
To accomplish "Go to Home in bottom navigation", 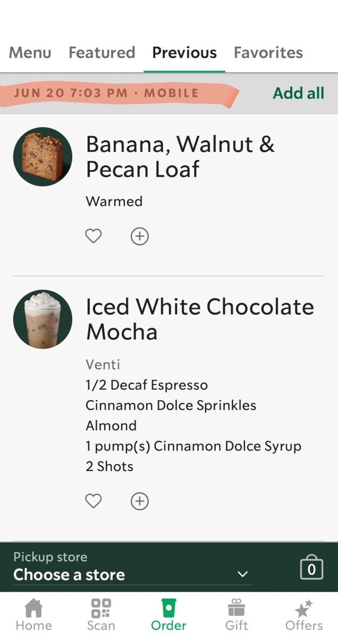I will coord(33,615).
